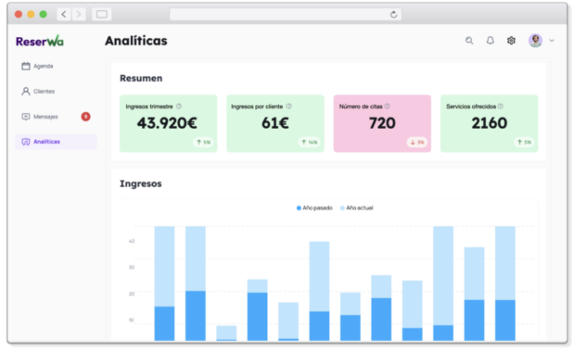Click the Clientes person icon
The width and height of the screenshot is (574, 351).
pos(26,92)
